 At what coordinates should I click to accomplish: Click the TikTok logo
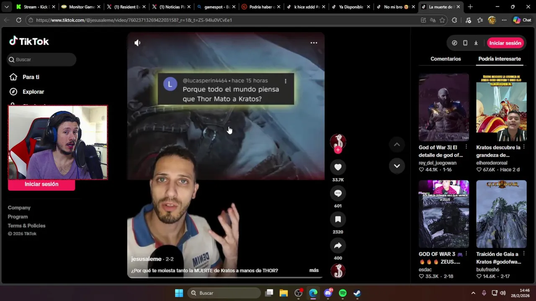(29, 41)
